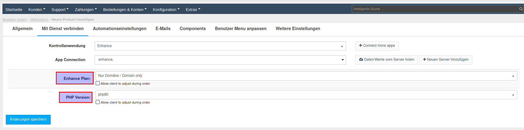Open the Components tab
Viewport: 524px width, 130px height.
point(193,29)
